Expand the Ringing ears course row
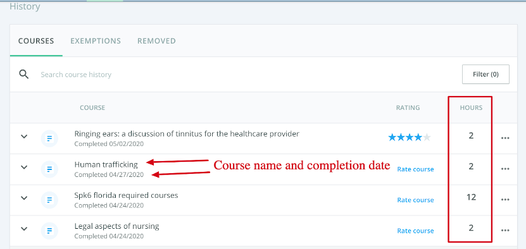Screen dimensions: 526x249 click(24, 137)
